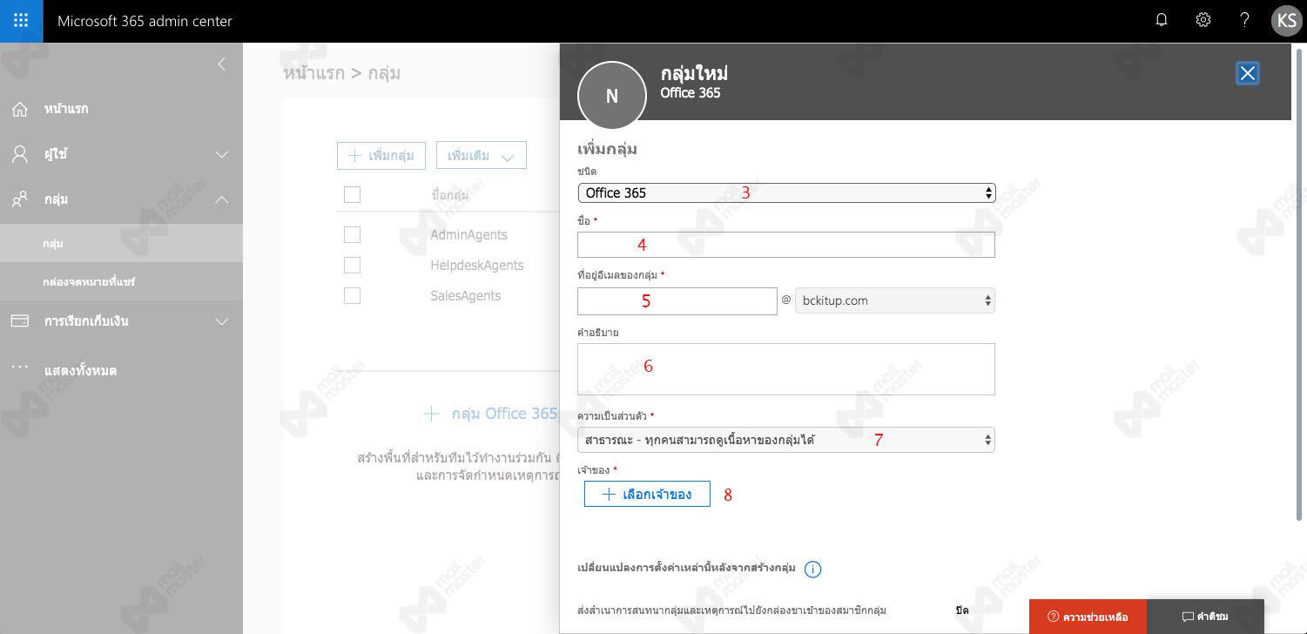Tick the HelpdeskAgents checkbox

pyautogui.click(x=352, y=265)
